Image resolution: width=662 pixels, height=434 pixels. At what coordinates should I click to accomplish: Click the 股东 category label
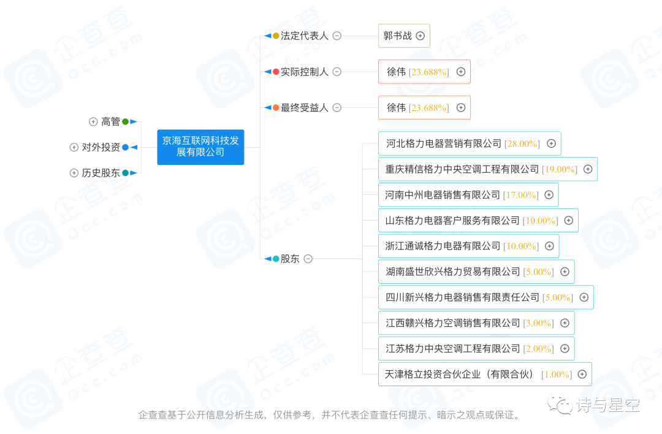point(290,259)
